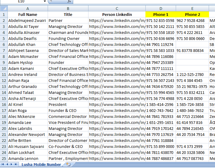Select Amanda Lee's Vice President title cell
This screenshot has width=215, height=168.
[x=68, y=122]
